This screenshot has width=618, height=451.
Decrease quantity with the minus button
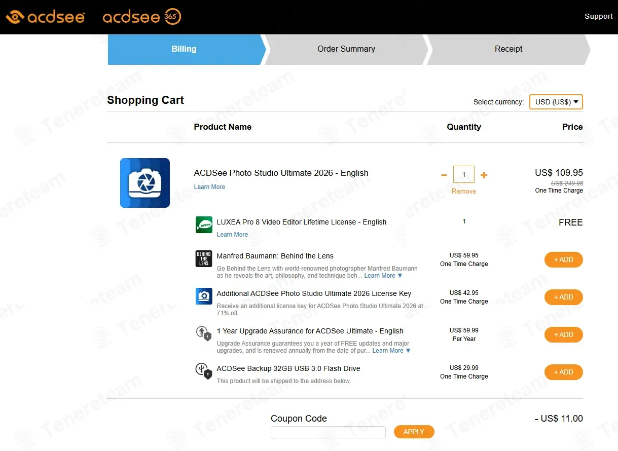click(x=444, y=175)
